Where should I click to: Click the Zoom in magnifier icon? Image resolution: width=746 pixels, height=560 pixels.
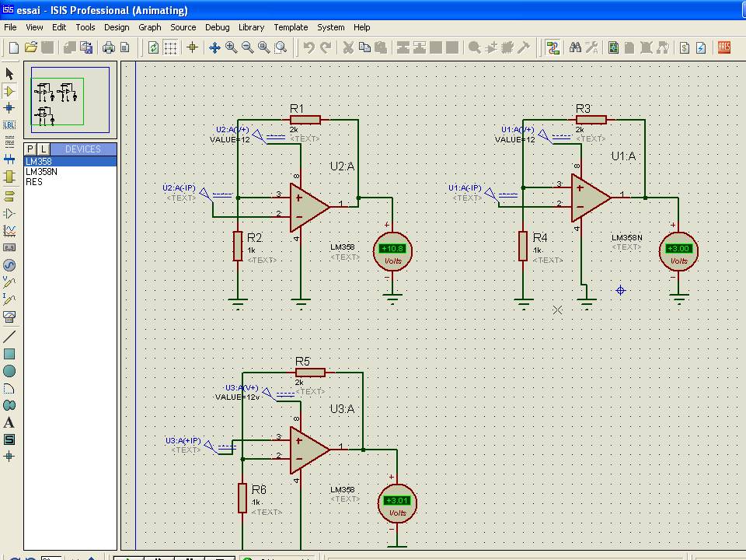pyautogui.click(x=231, y=47)
